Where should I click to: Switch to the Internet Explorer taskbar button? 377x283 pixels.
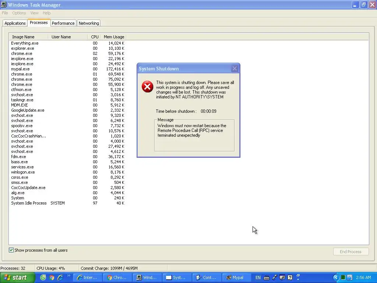click(87, 277)
